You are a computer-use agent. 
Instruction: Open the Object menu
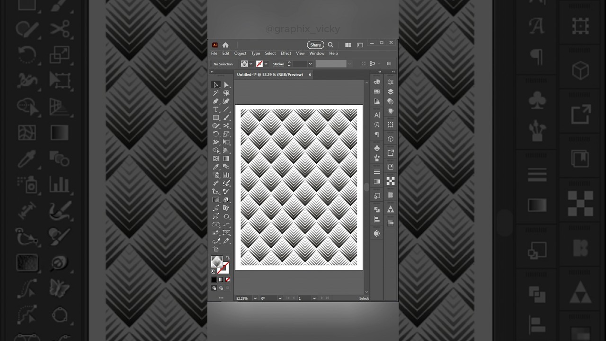pyautogui.click(x=240, y=54)
